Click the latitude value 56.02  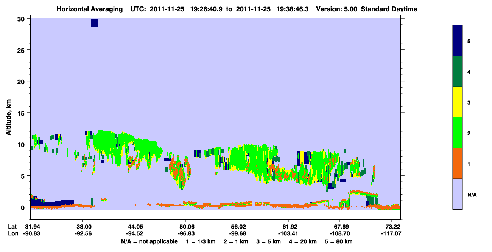237,227
